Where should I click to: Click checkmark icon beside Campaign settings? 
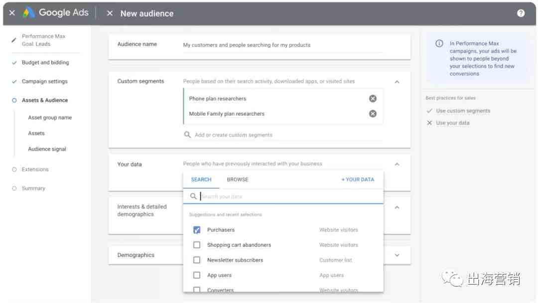pyautogui.click(x=14, y=81)
